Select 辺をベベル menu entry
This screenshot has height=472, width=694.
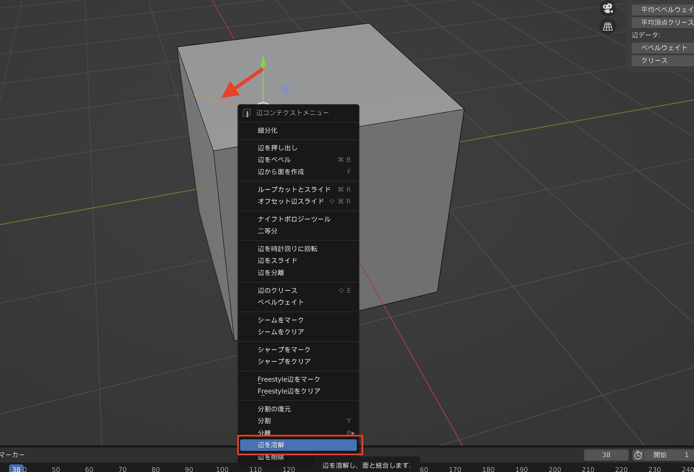tap(274, 160)
